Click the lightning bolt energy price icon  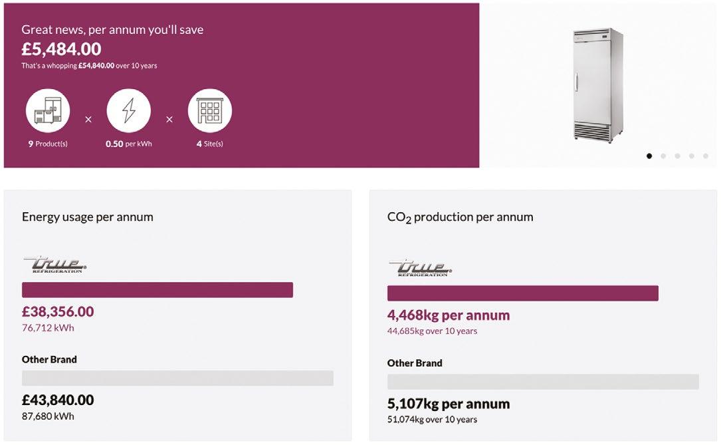[129, 110]
